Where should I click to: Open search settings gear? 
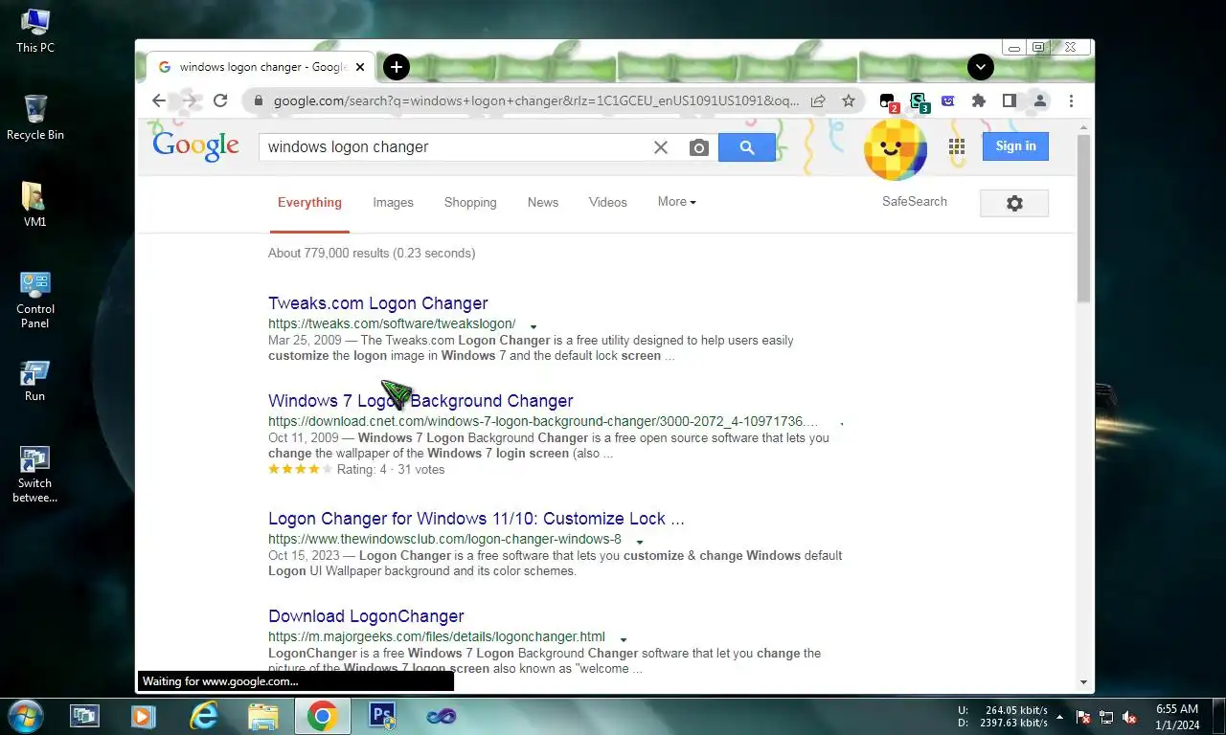(1014, 203)
